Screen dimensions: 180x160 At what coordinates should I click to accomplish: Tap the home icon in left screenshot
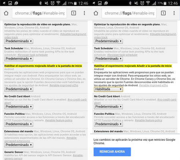[6, 13]
